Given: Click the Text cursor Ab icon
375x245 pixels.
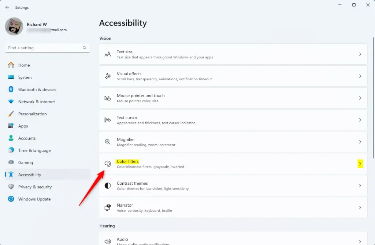Looking at the screenshot, I should (108, 120).
